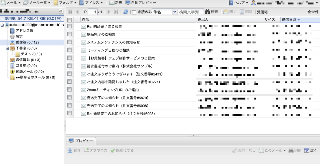Viewport: 320px width, 164px height.
Task: Open the フォルダ menu
Action: [x=65, y=3]
